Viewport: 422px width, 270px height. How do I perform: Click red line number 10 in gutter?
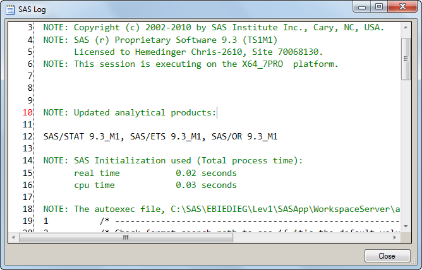click(27, 112)
